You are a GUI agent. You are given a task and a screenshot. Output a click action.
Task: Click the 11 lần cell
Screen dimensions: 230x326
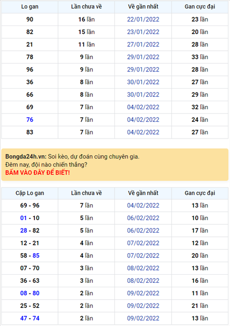click(86, 45)
